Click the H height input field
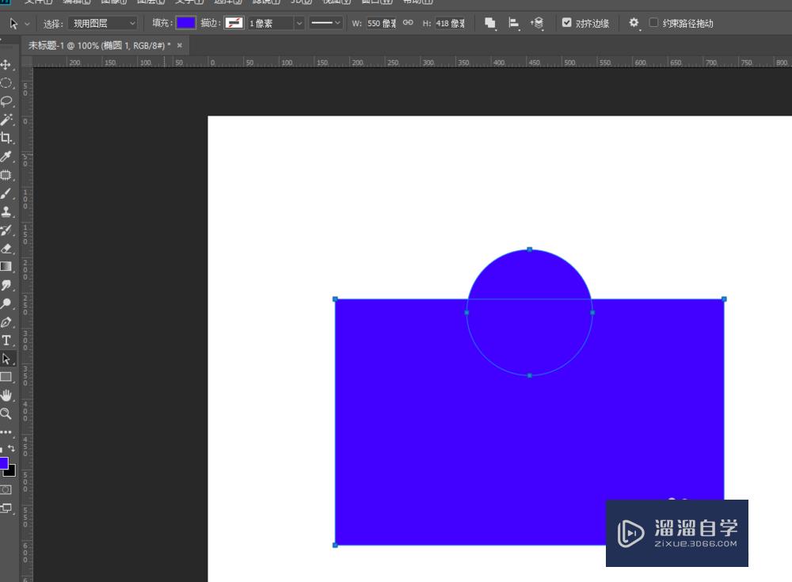 [450, 23]
